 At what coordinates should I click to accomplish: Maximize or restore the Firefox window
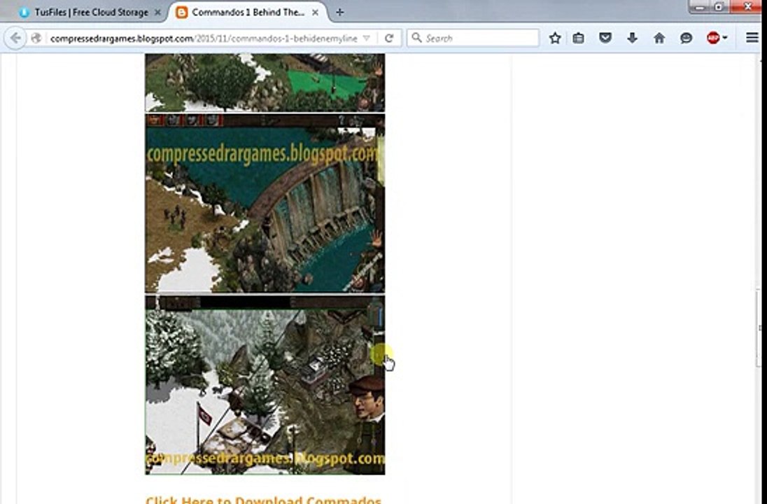(719, 6)
